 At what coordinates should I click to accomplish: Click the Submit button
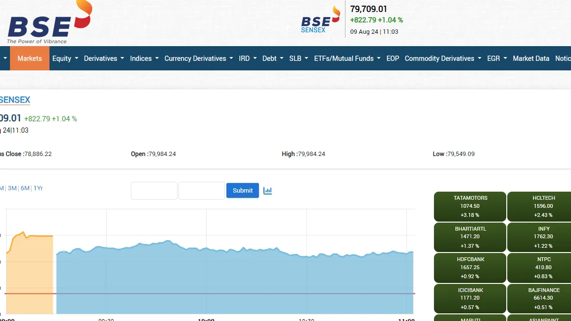243,191
